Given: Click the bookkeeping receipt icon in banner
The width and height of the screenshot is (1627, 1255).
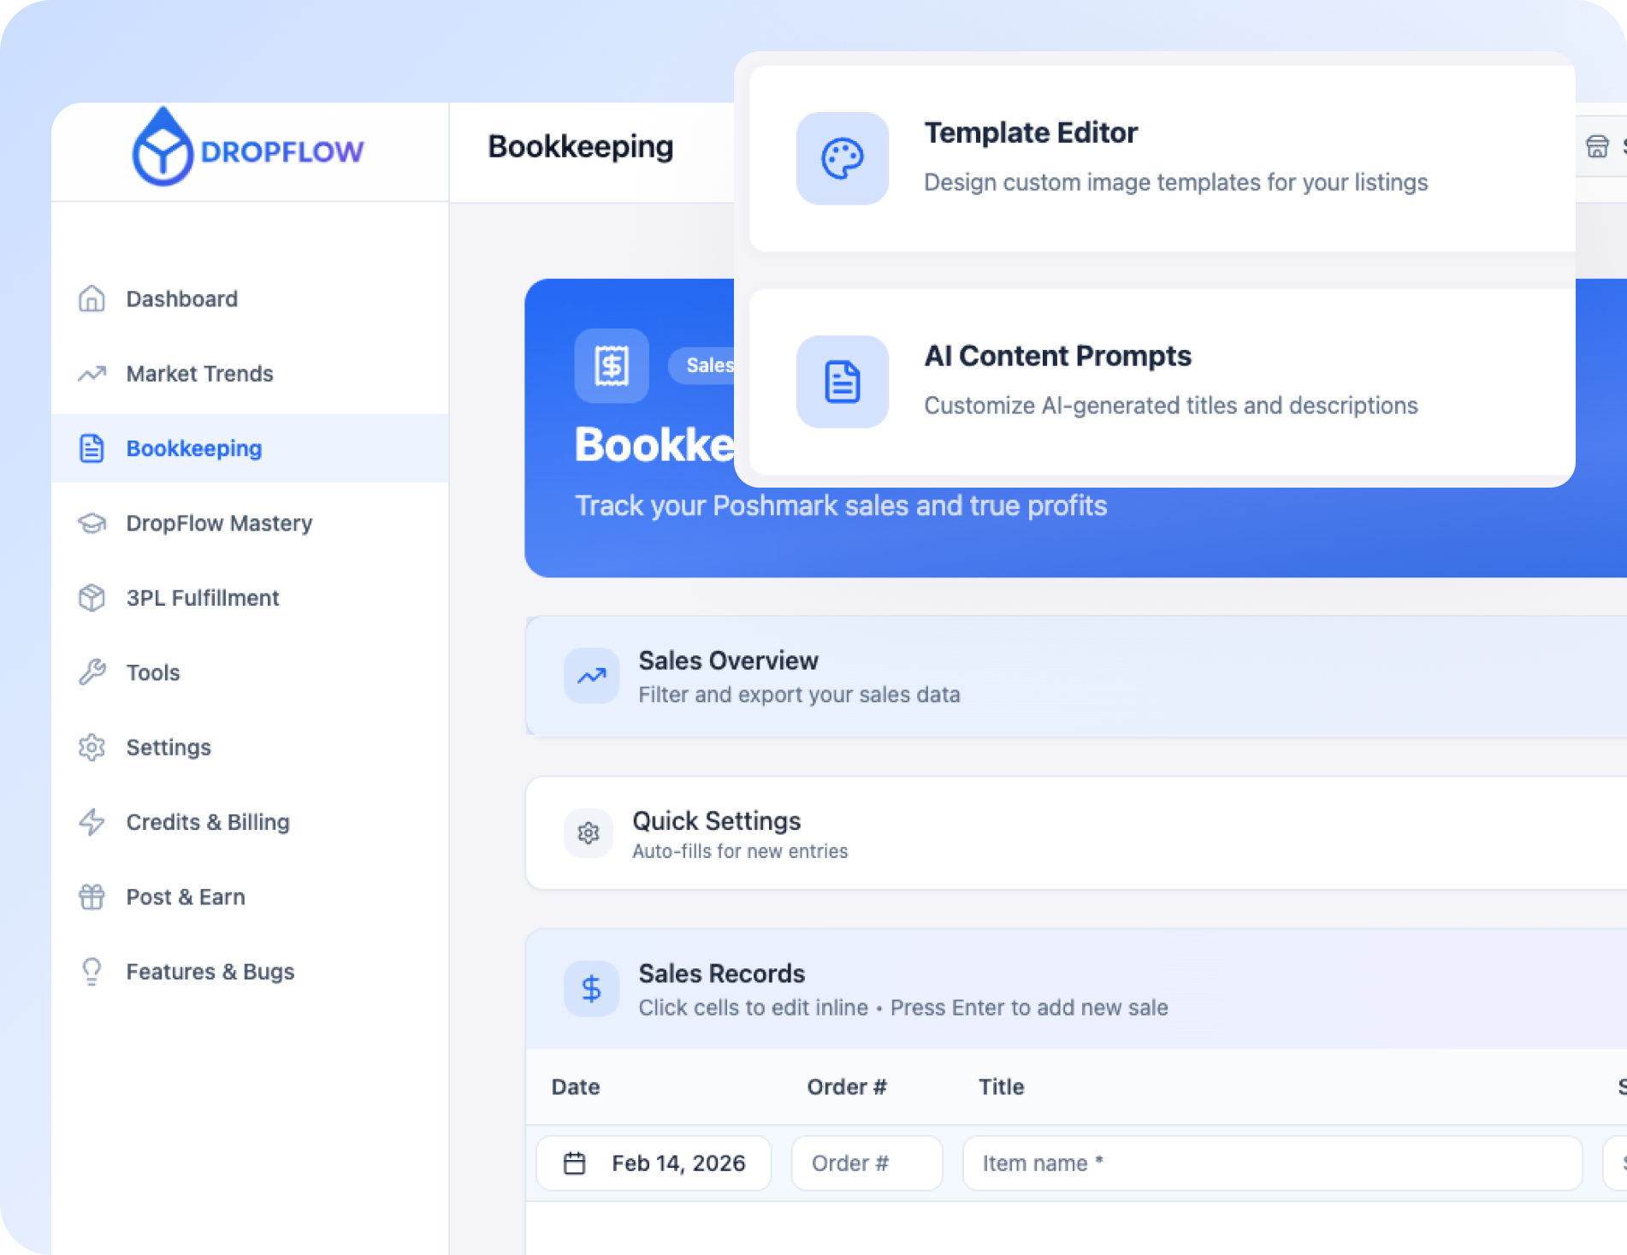Looking at the screenshot, I should 612,366.
